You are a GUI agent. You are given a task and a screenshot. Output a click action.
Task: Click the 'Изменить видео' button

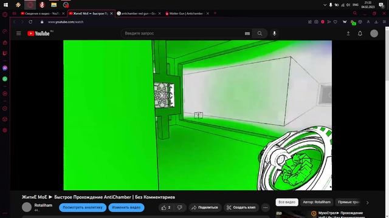point(126,207)
